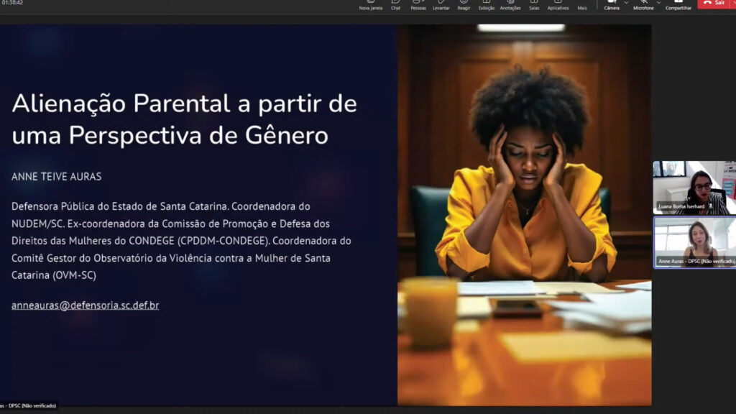Select Luana Borba Iserhard's video thumbnail

click(694, 188)
